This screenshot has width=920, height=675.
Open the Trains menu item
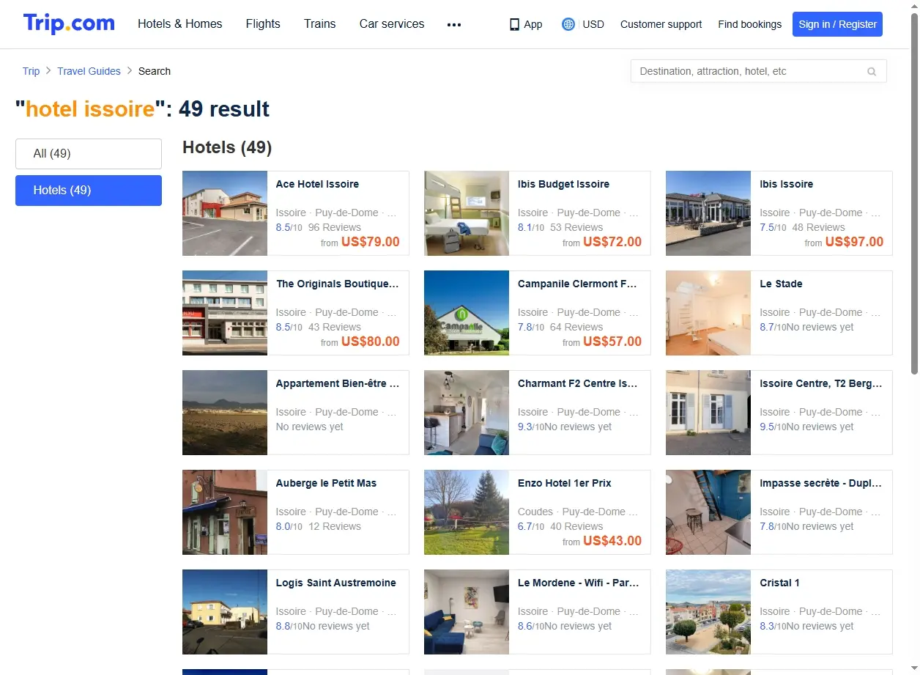[x=320, y=23]
